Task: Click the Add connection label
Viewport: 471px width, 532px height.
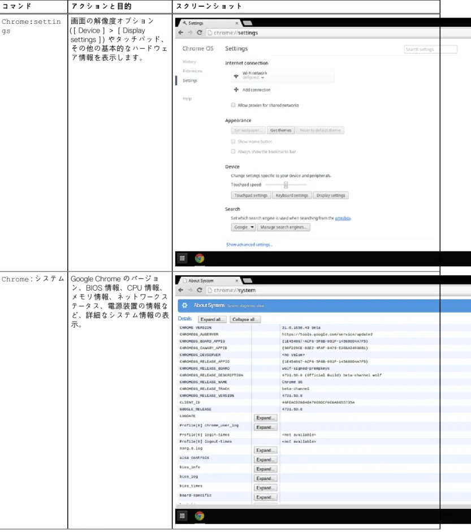Action: point(257,90)
